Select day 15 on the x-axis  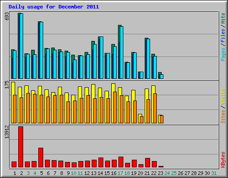pos(107,173)
